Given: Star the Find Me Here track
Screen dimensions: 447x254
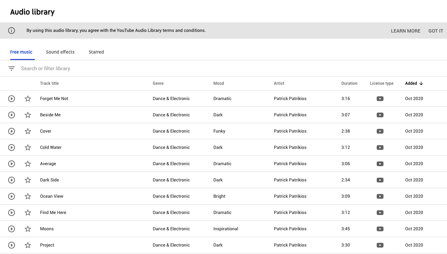Looking at the screenshot, I should click(28, 213).
